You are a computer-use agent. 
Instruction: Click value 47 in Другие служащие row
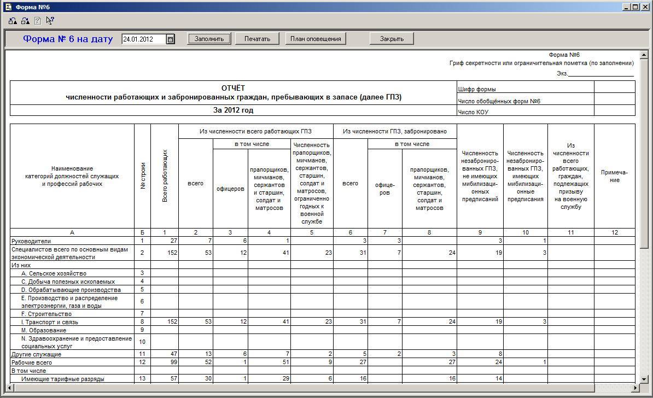click(174, 354)
